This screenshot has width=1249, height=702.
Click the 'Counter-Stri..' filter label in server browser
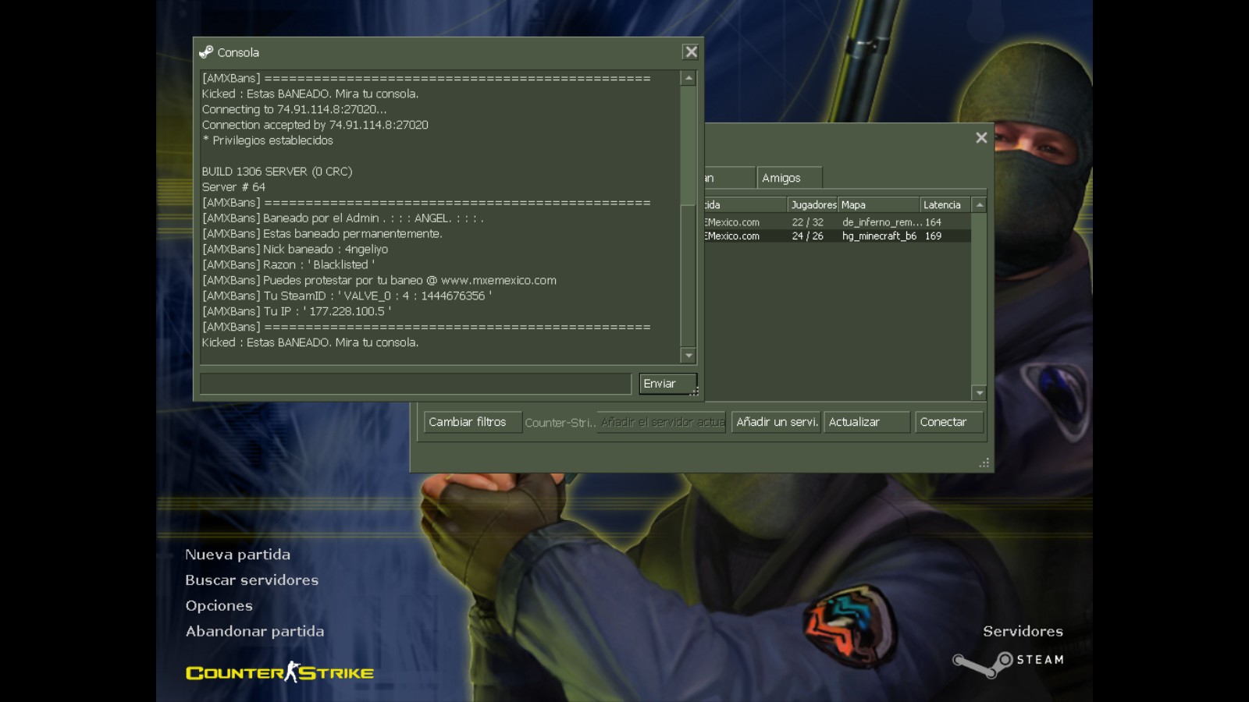560,422
